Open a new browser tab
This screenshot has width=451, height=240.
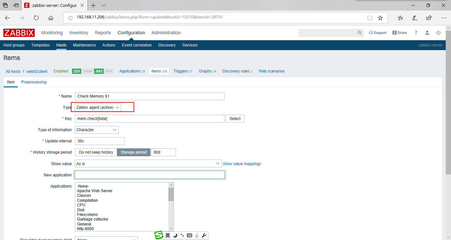click(93, 5)
